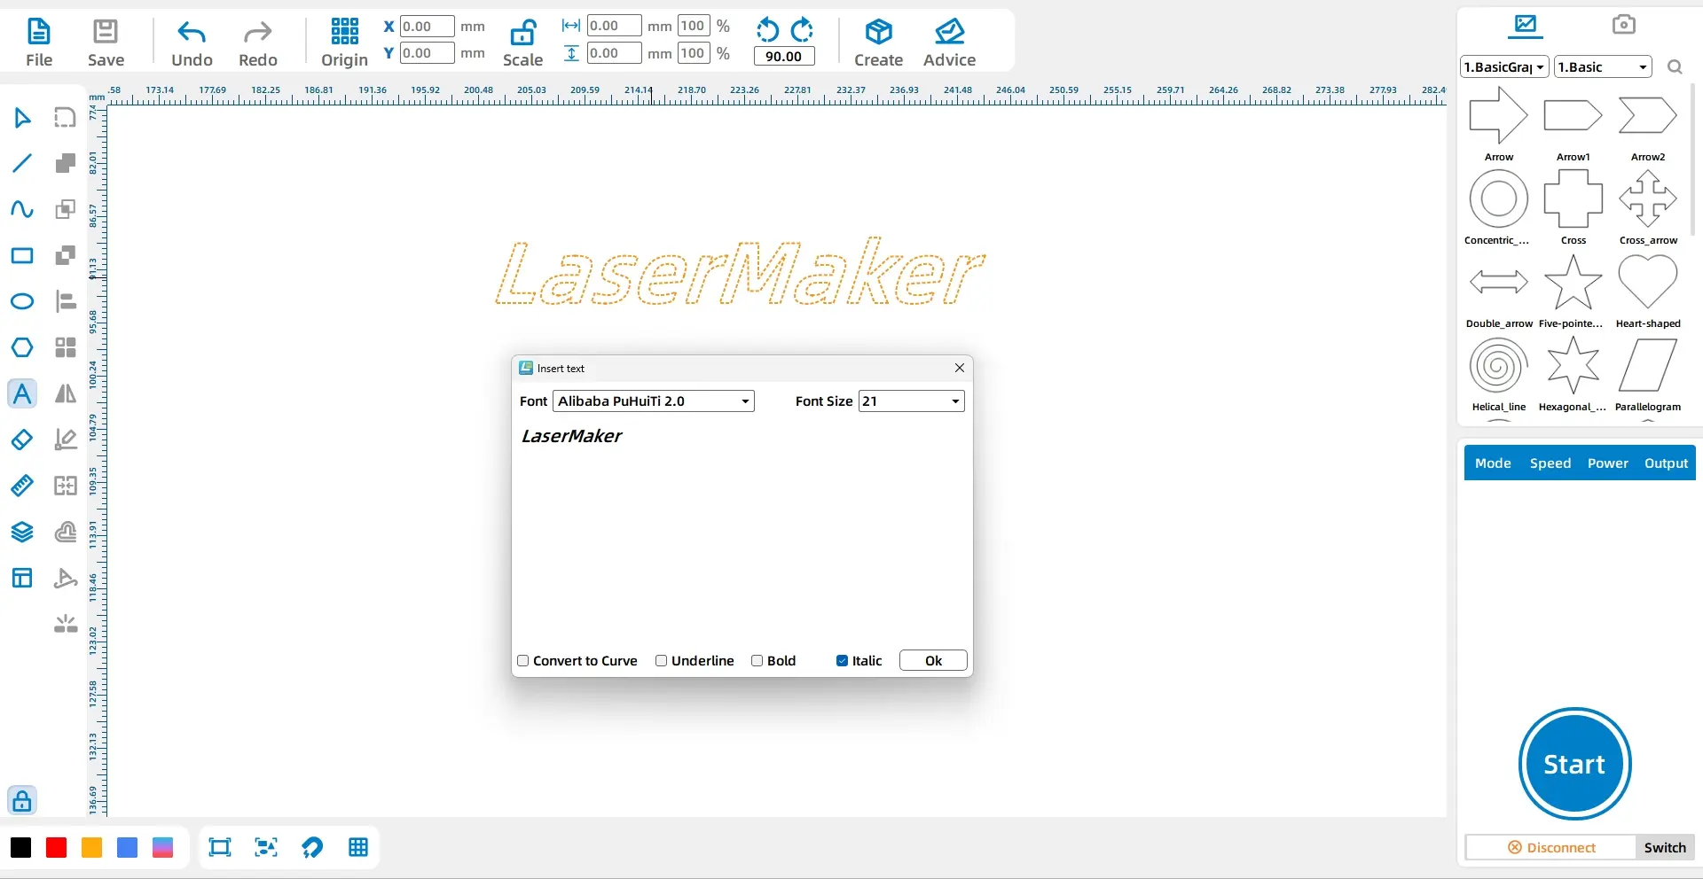Viewport: 1703px width, 879px height.
Task: Select the Ruler measure tool
Action: (x=22, y=486)
